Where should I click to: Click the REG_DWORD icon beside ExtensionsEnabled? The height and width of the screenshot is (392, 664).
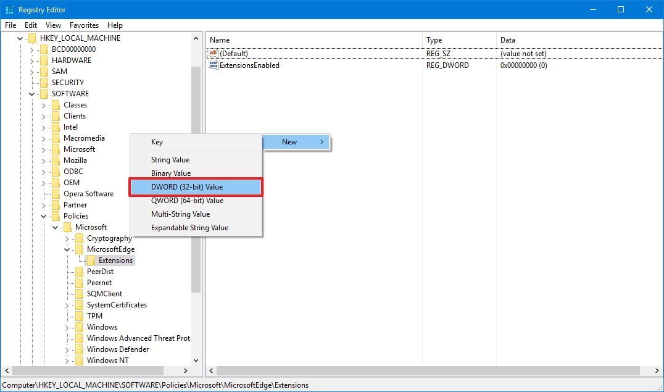click(212, 65)
